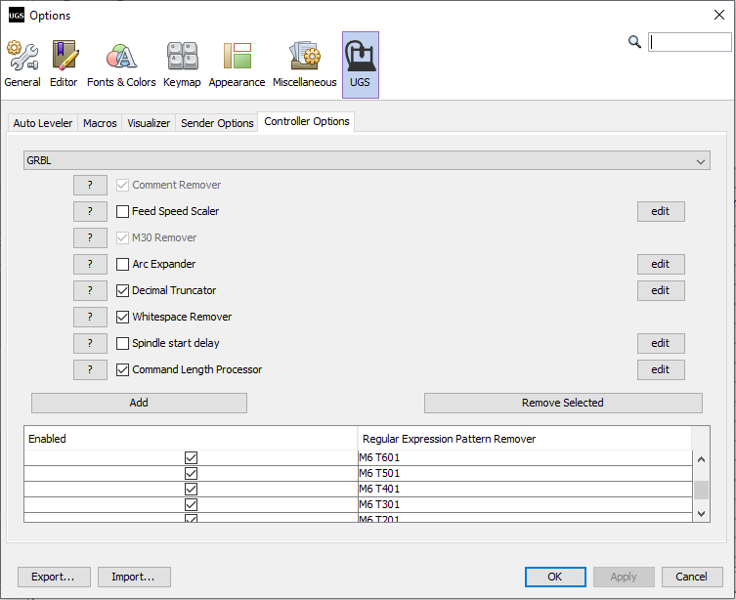Click the pattern table scrollbar thumb

pyautogui.click(x=701, y=491)
